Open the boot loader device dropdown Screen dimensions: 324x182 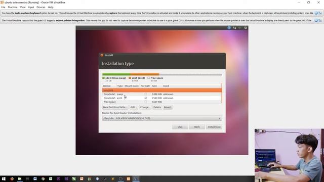pos(162,118)
